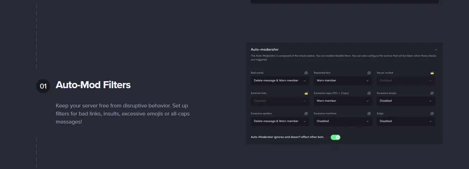469x169 pixels.
Task: Click the crown icon next to External links
Action: [306, 93]
